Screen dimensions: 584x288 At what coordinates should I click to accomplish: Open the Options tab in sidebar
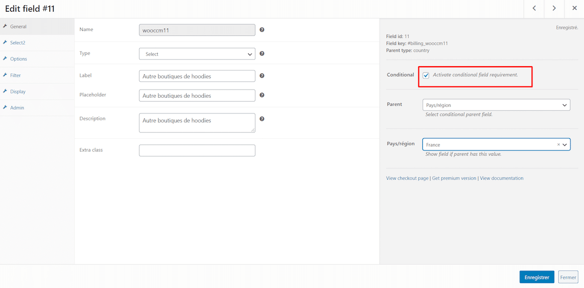pos(18,59)
